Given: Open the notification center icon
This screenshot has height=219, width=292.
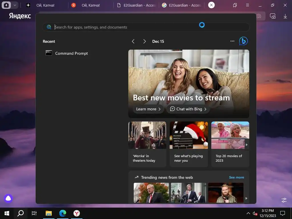Looking at the screenshot, I should (283, 213).
